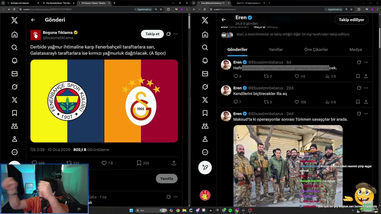Select the Yanıtlar tab
Screen dimensions: 381x214
point(276,50)
